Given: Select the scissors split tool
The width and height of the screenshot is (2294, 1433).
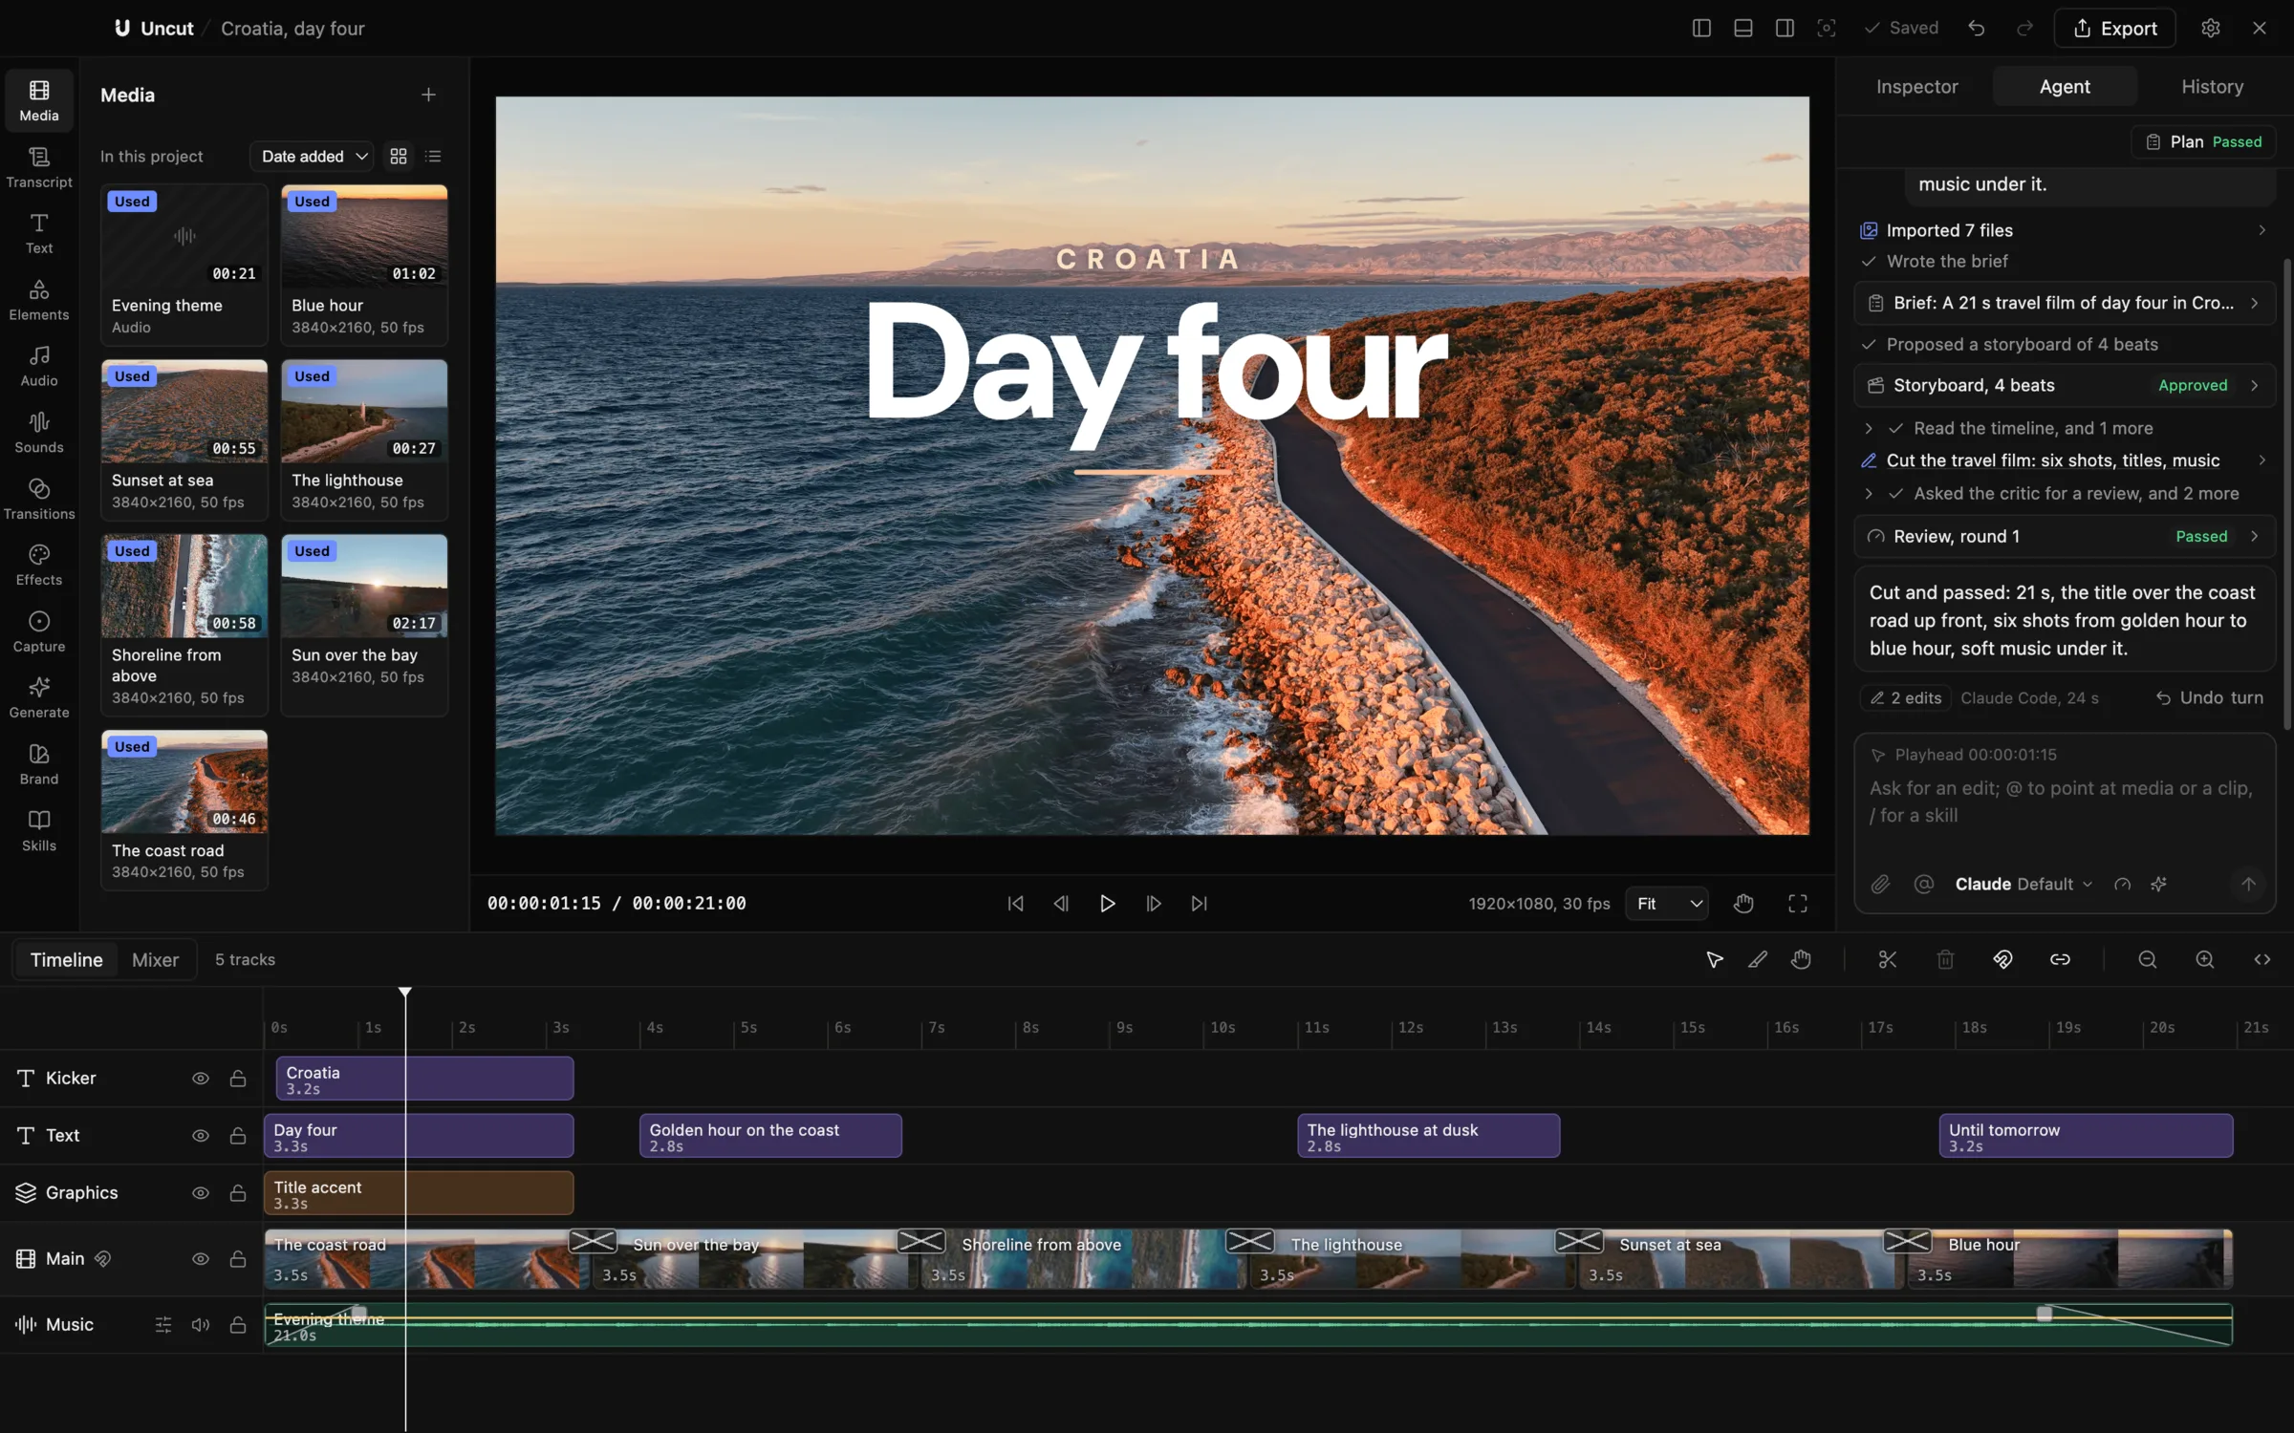Looking at the screenshot, I should point(1887,959).
